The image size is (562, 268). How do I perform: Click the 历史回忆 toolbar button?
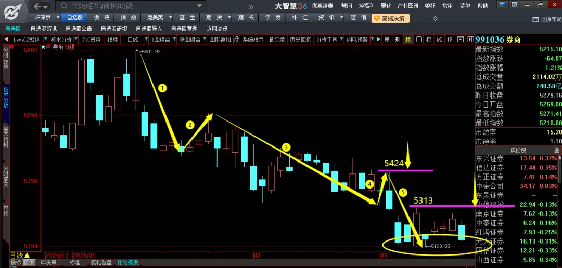(300, 39)
